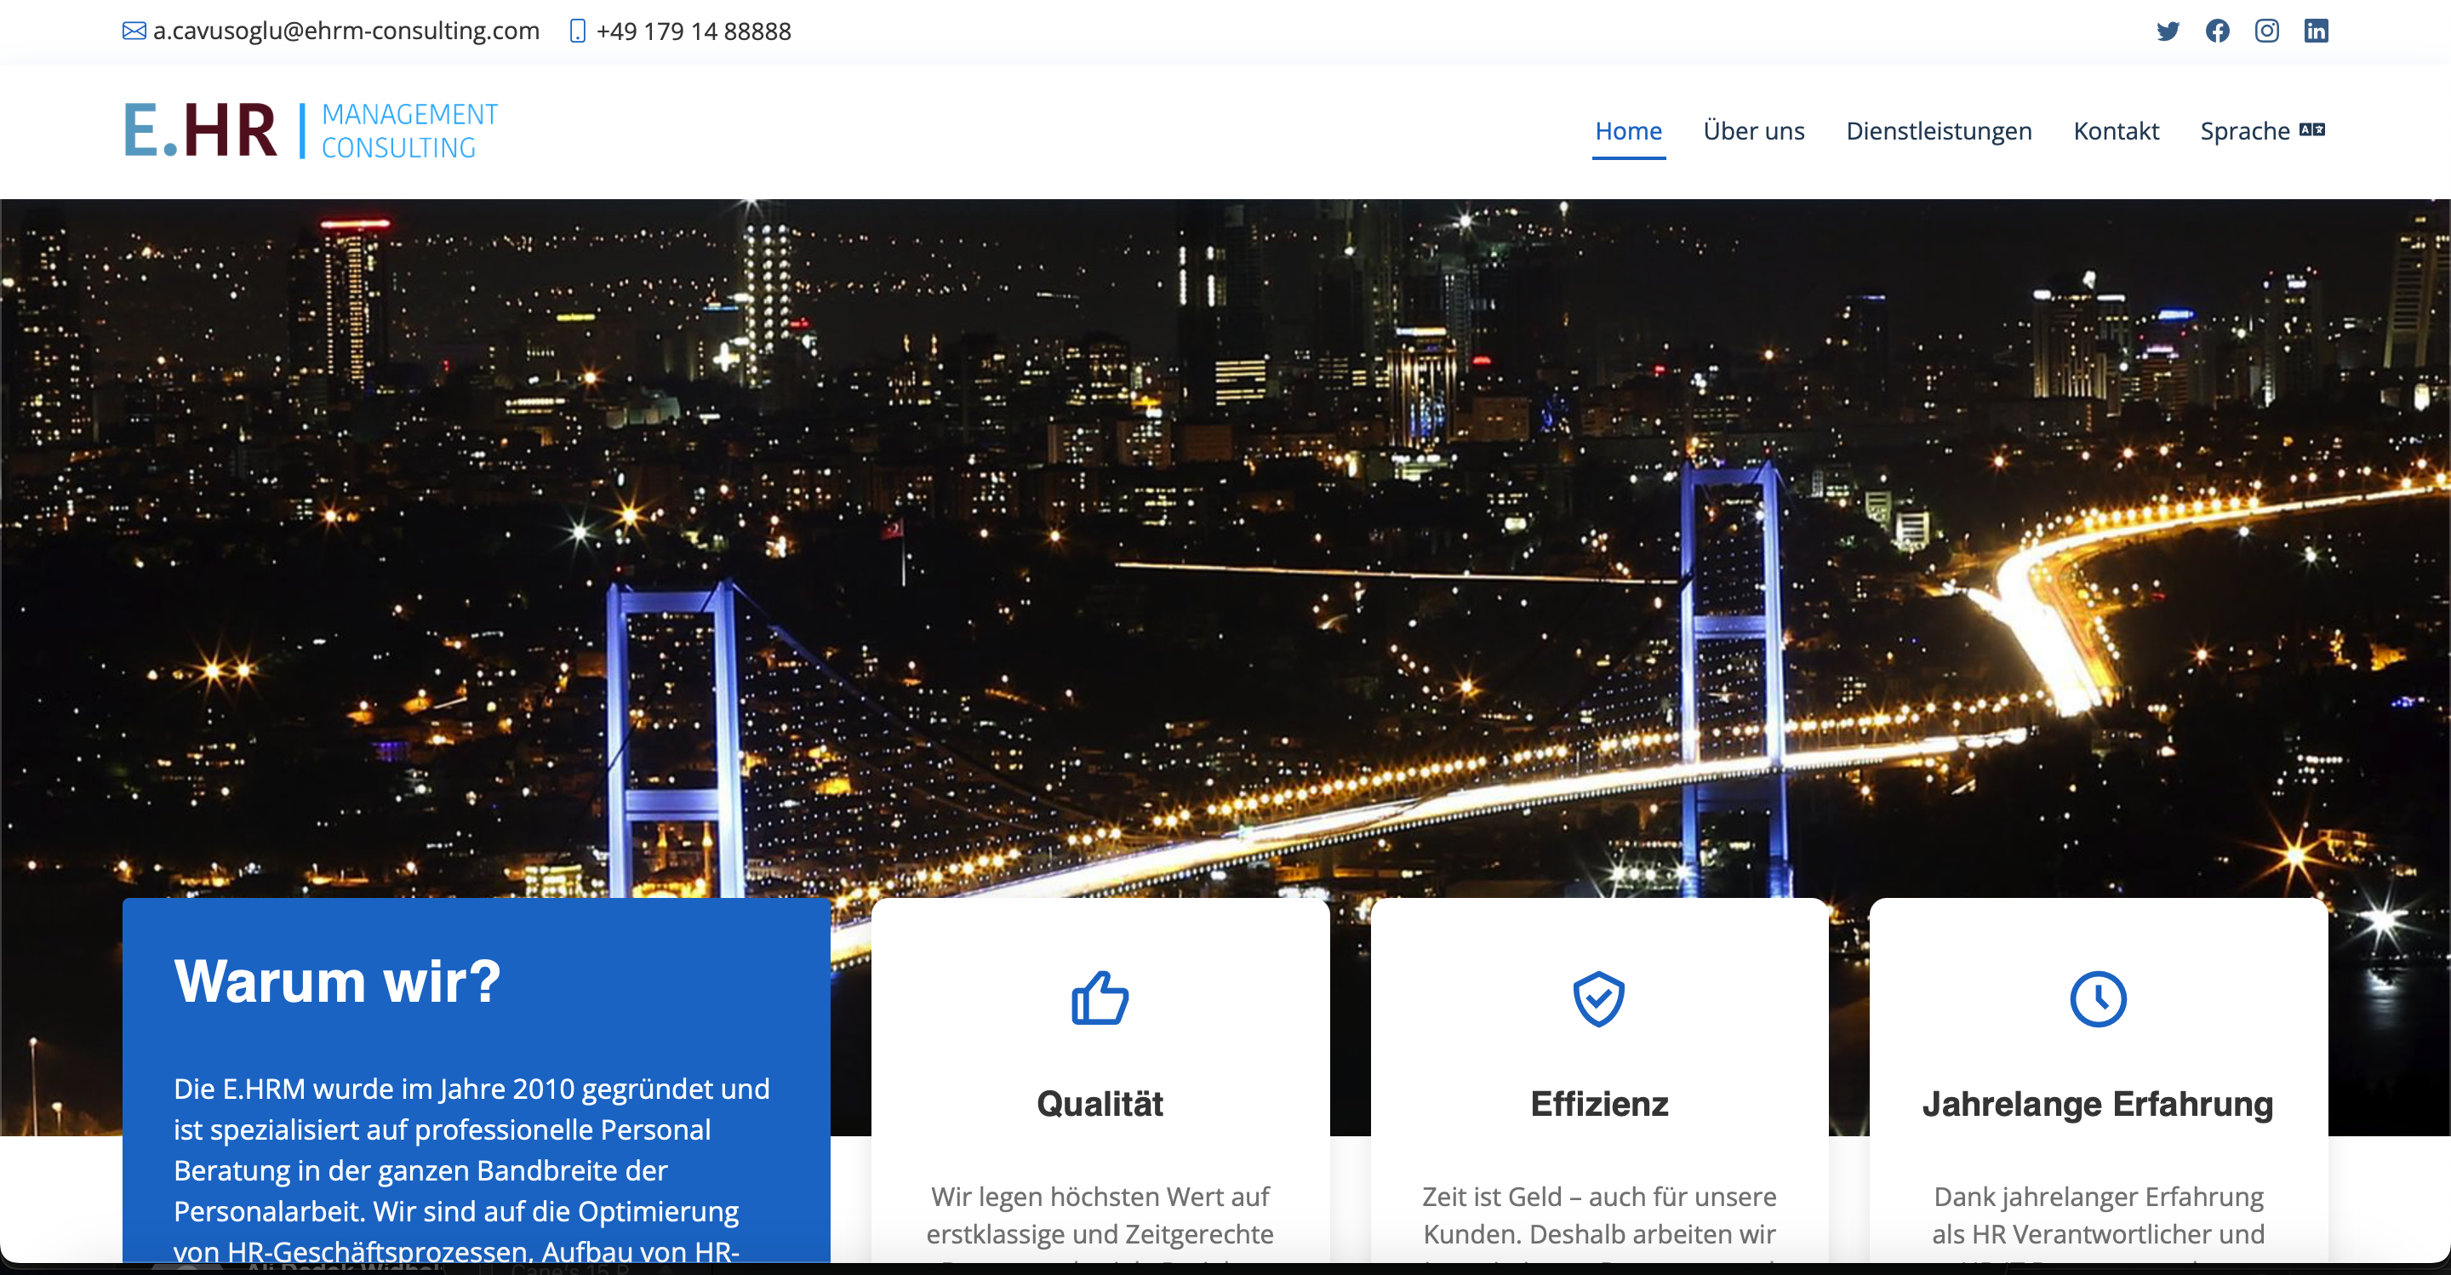The height and width of the screenshot is (1275, 2451).
Task: Click the text "Wir legen höchsten Wert auf"
Action: click(x=1100, y=1196)
